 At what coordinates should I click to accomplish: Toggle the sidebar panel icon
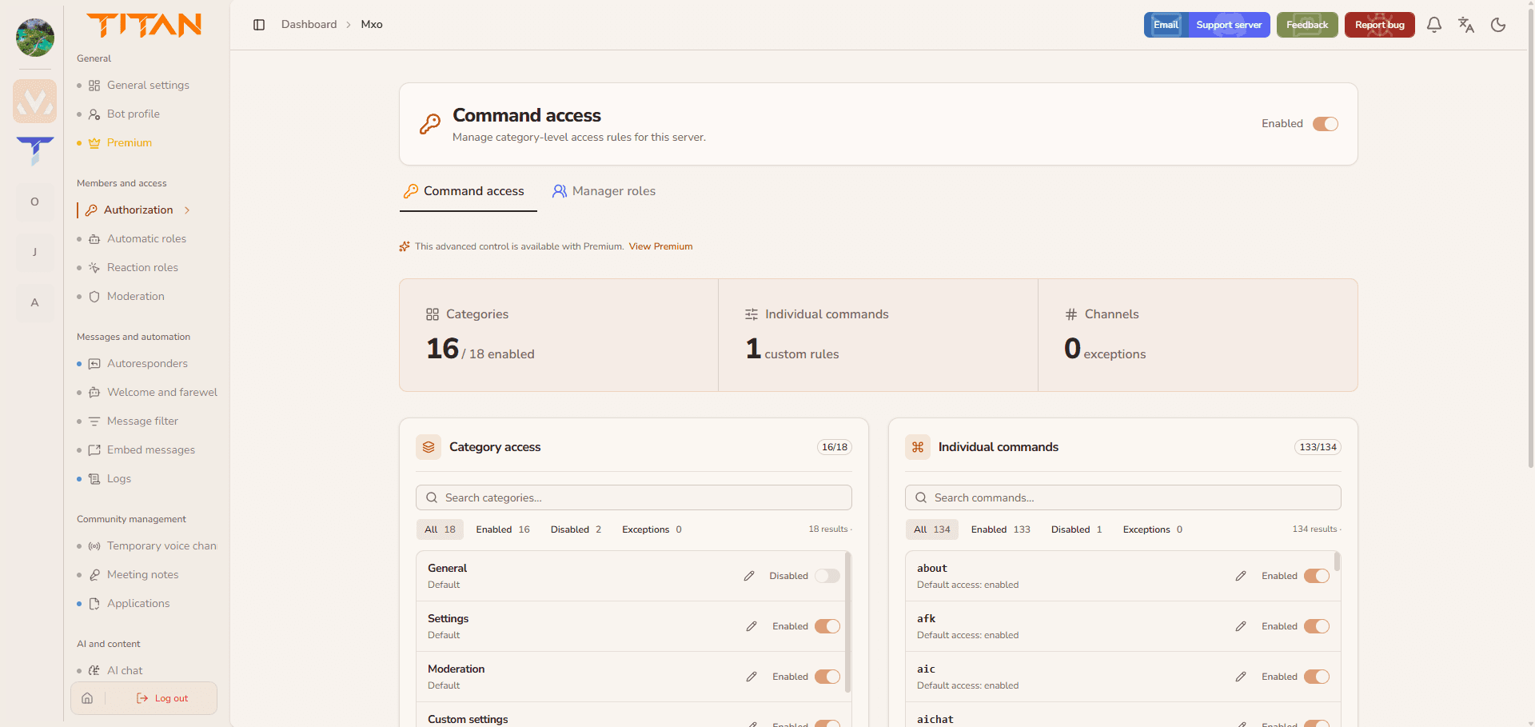(259, 25)
